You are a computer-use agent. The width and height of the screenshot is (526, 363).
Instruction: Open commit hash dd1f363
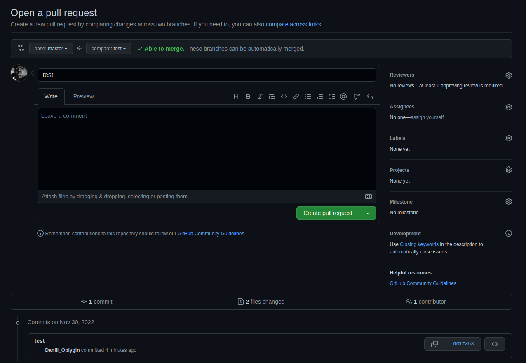pos(463,344)
